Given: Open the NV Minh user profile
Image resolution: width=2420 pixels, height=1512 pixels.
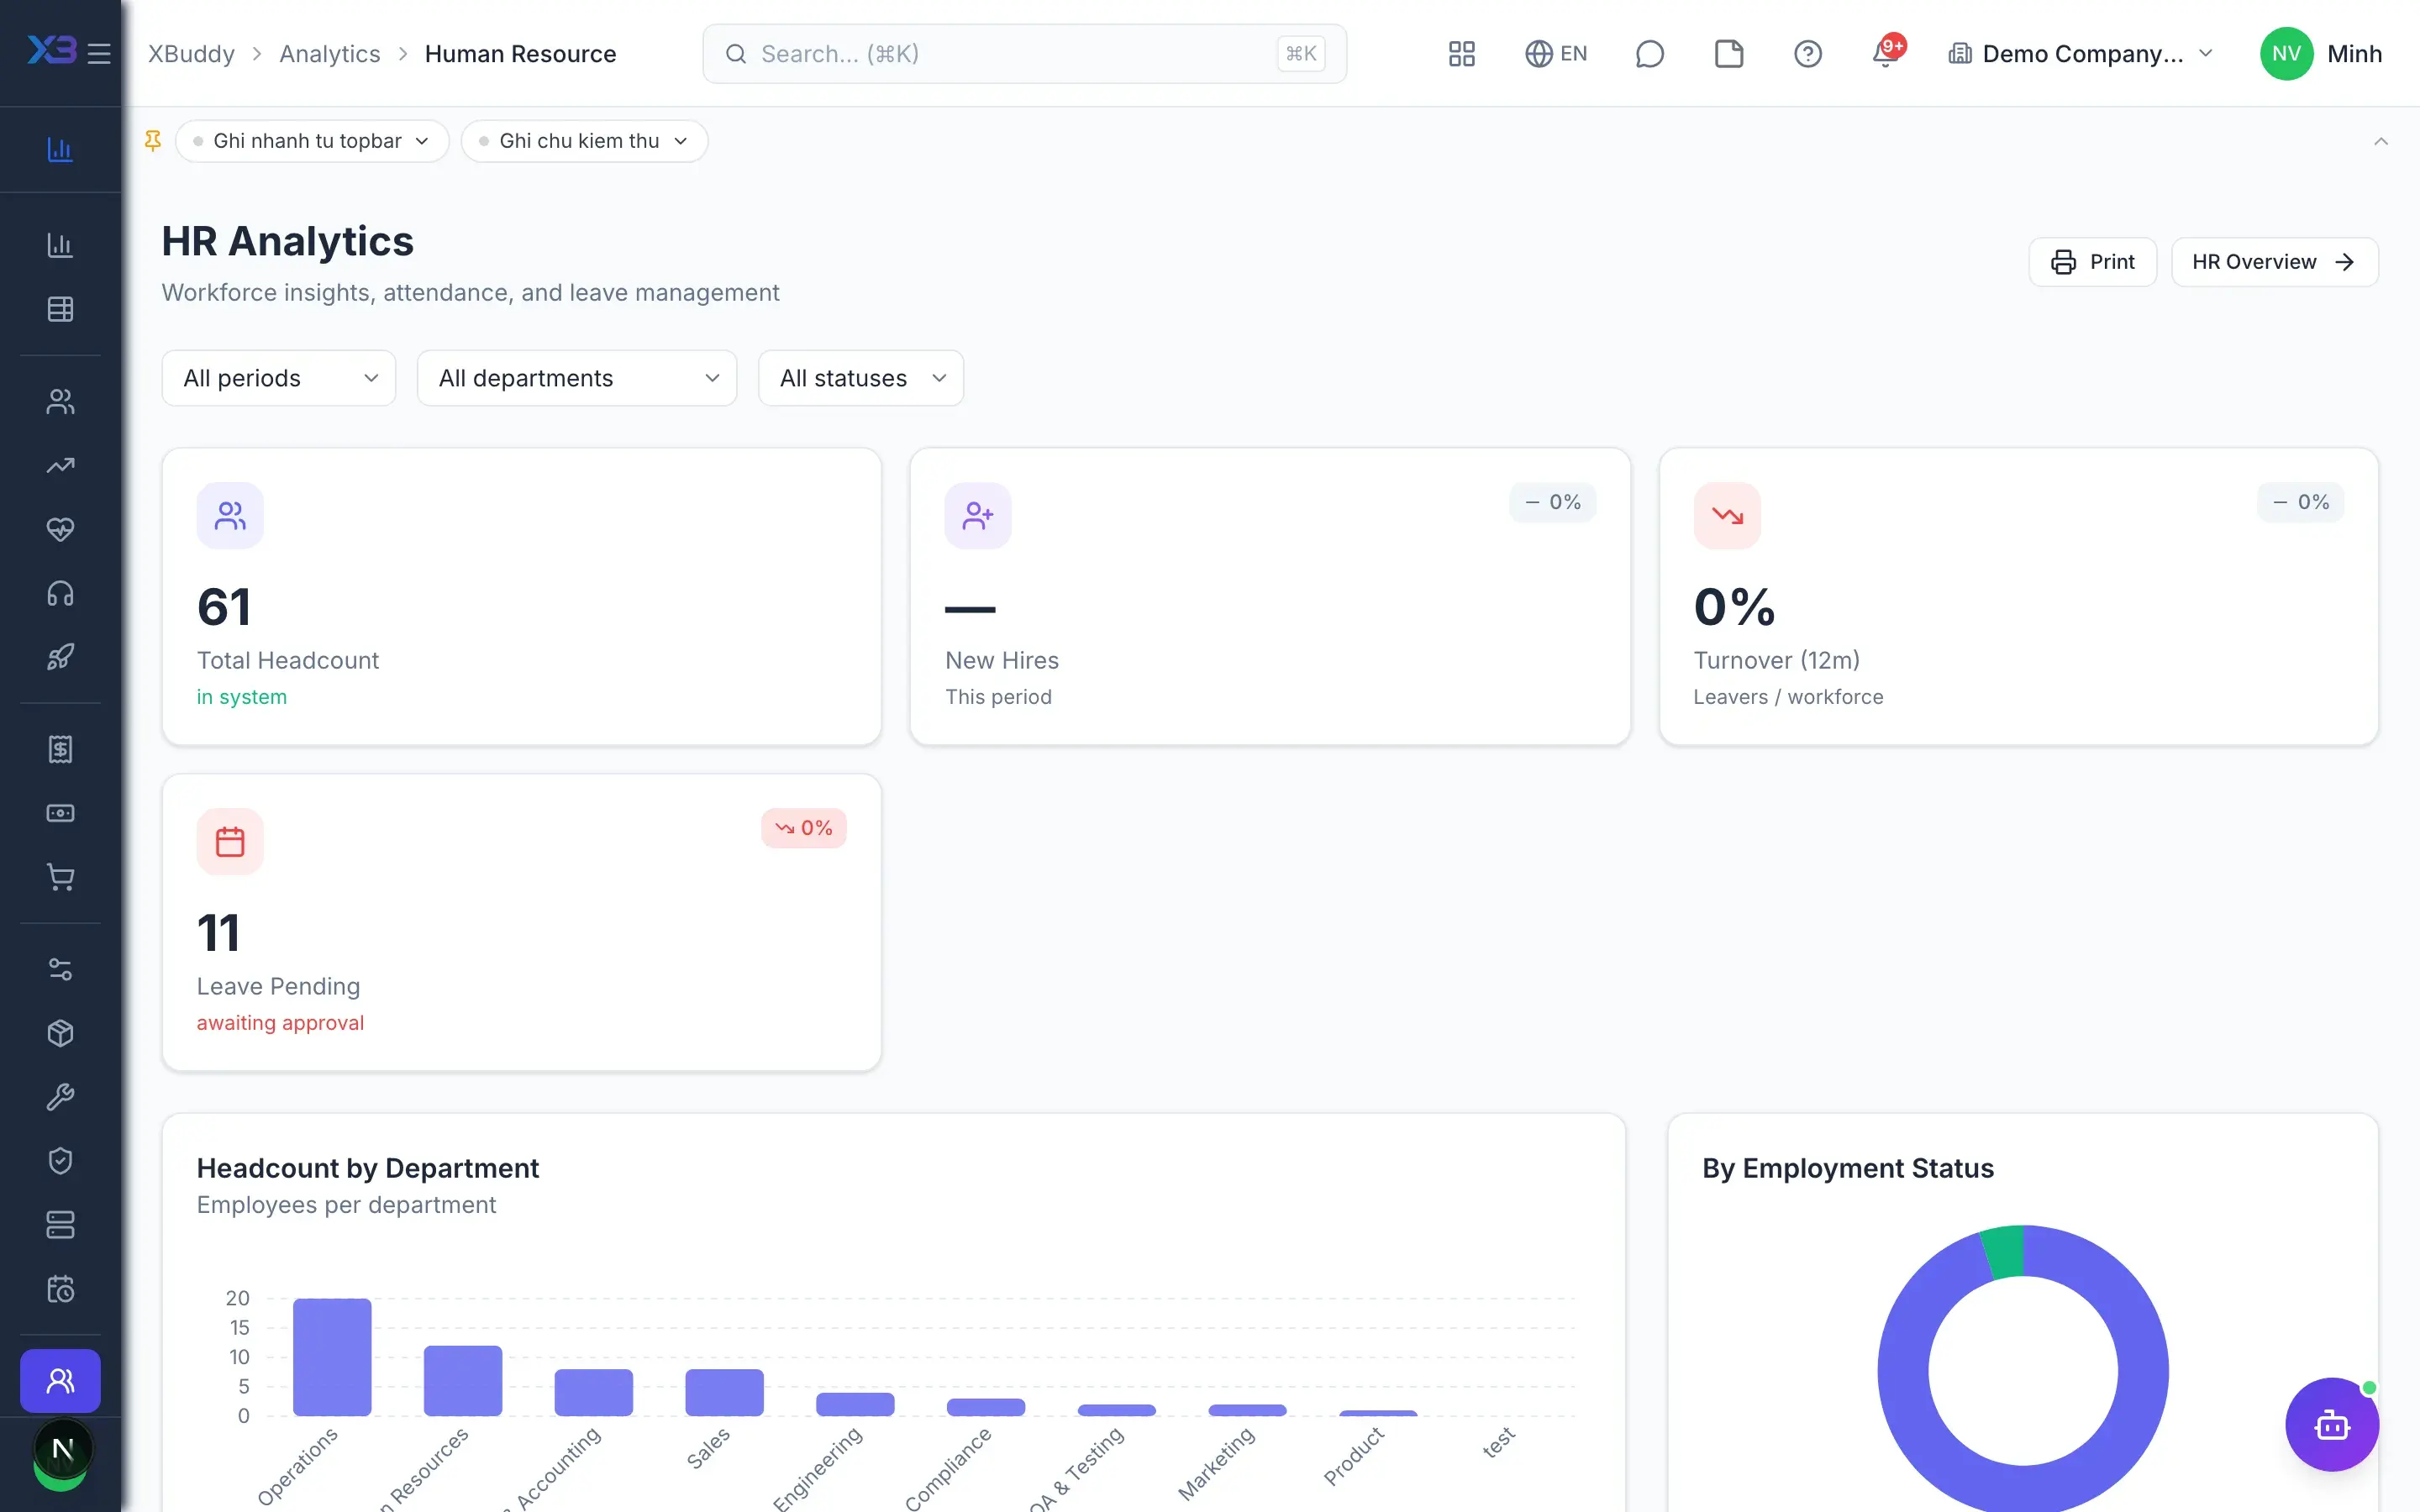Looking at the screenshot, I should click(x=2320, y=54).
